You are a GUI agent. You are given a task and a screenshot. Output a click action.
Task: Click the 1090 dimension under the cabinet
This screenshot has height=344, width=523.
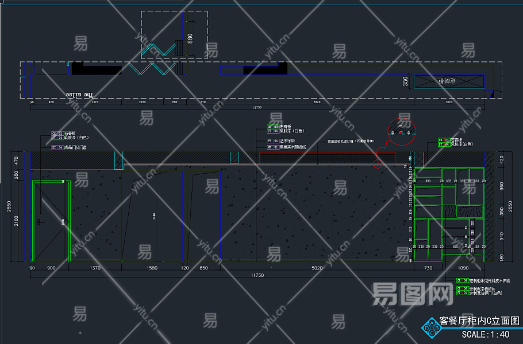pos(463,268)
